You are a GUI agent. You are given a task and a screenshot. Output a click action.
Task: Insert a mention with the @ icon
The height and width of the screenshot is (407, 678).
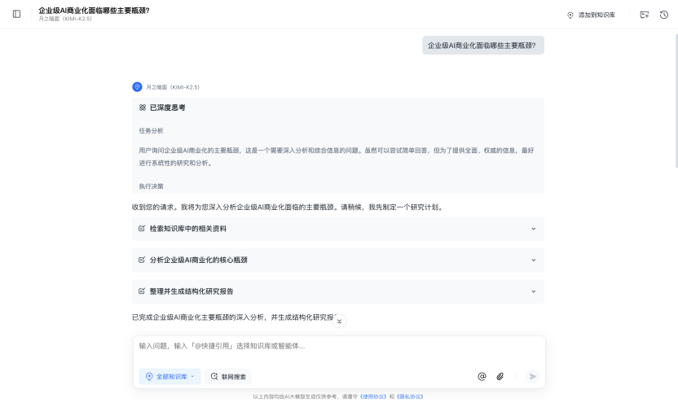[482, 376]
